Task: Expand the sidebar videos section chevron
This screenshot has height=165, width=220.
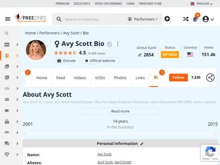Action: (x=17, y=77)
